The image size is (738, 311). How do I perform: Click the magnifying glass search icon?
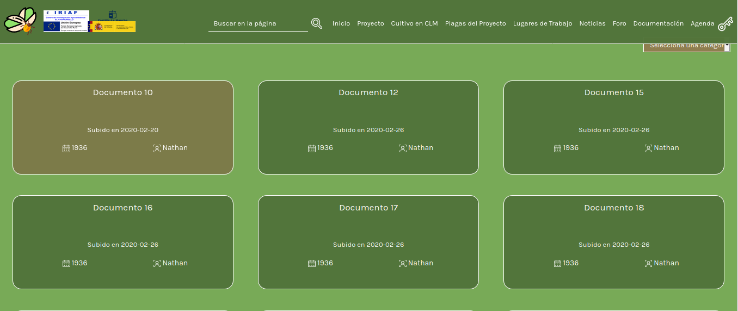click(317, 23)
